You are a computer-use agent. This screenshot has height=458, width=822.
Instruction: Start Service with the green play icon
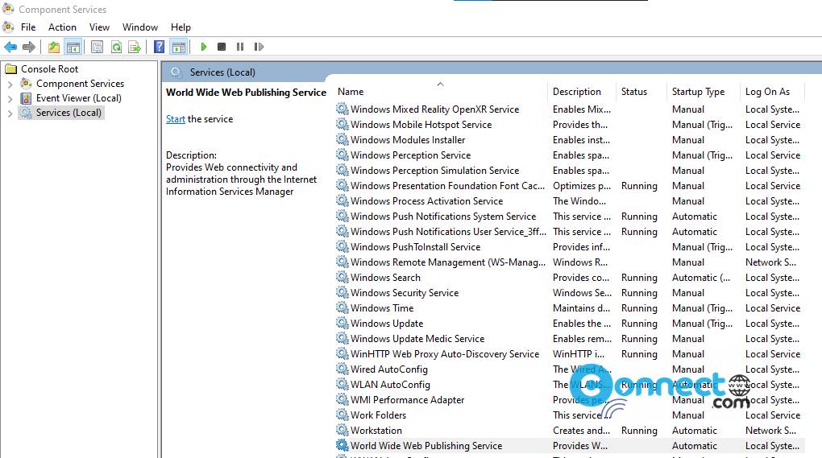click(x=204, y=47)
